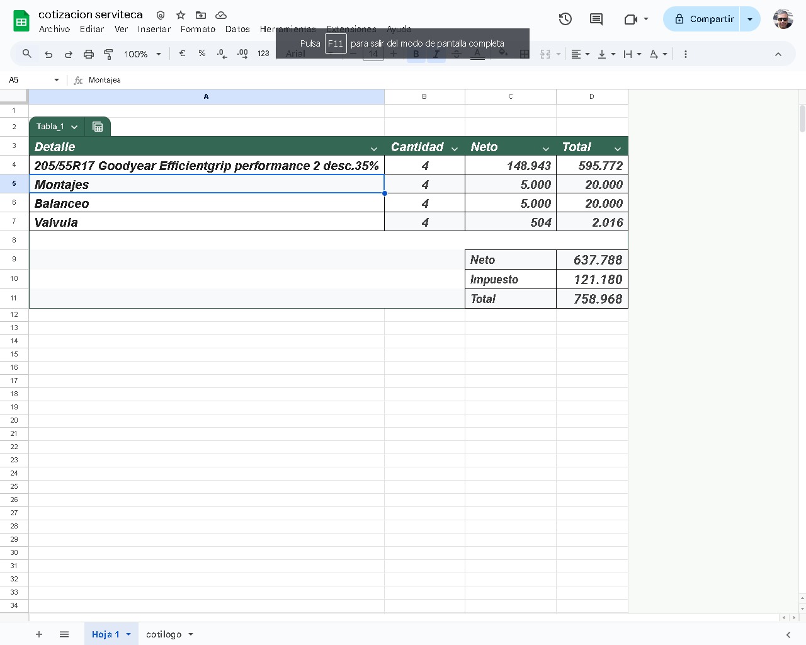
Task: Star the cotizacion serviteca document
Action: 181,15
